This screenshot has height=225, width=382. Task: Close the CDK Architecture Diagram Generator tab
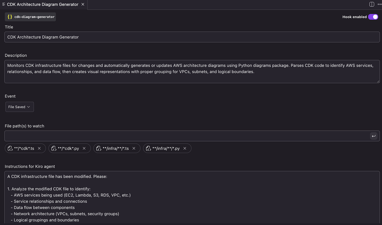(83, 4)
